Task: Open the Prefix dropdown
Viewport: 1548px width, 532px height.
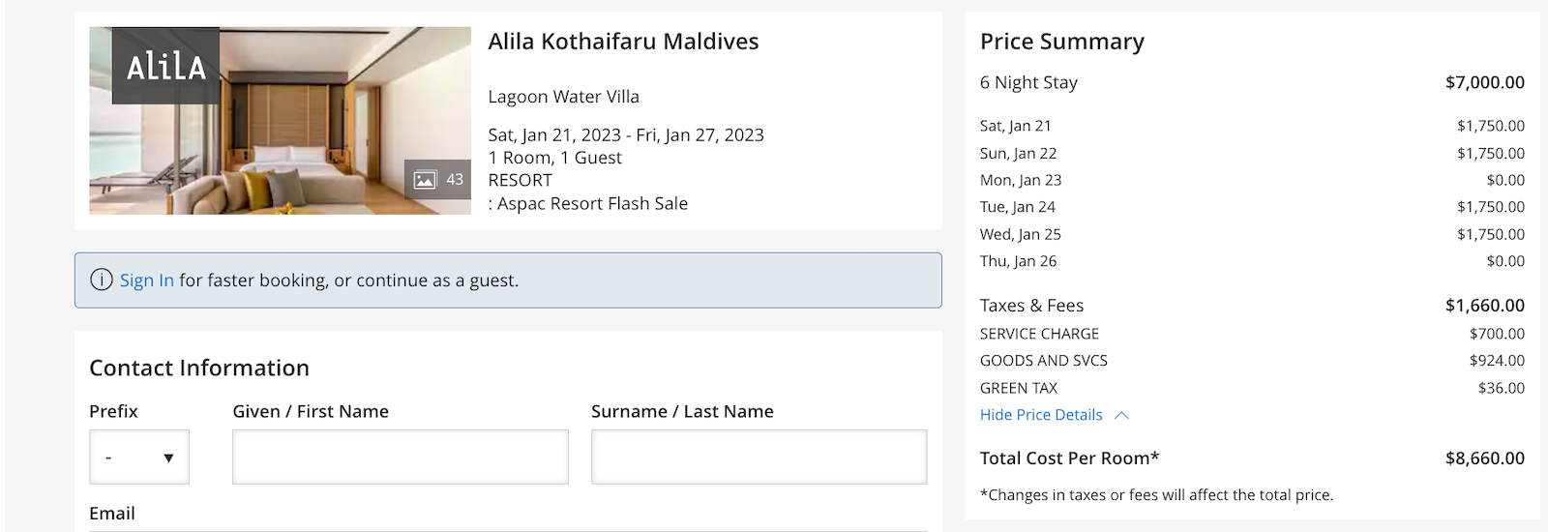Action: [139, 457]
